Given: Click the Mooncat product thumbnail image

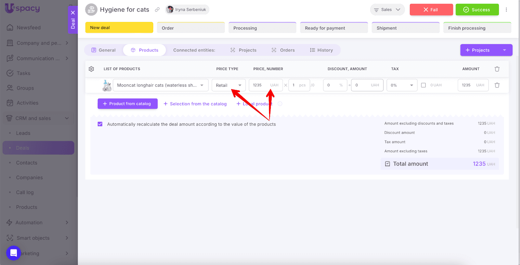Looking at the screenshot, I should click(x=107, y=86).
